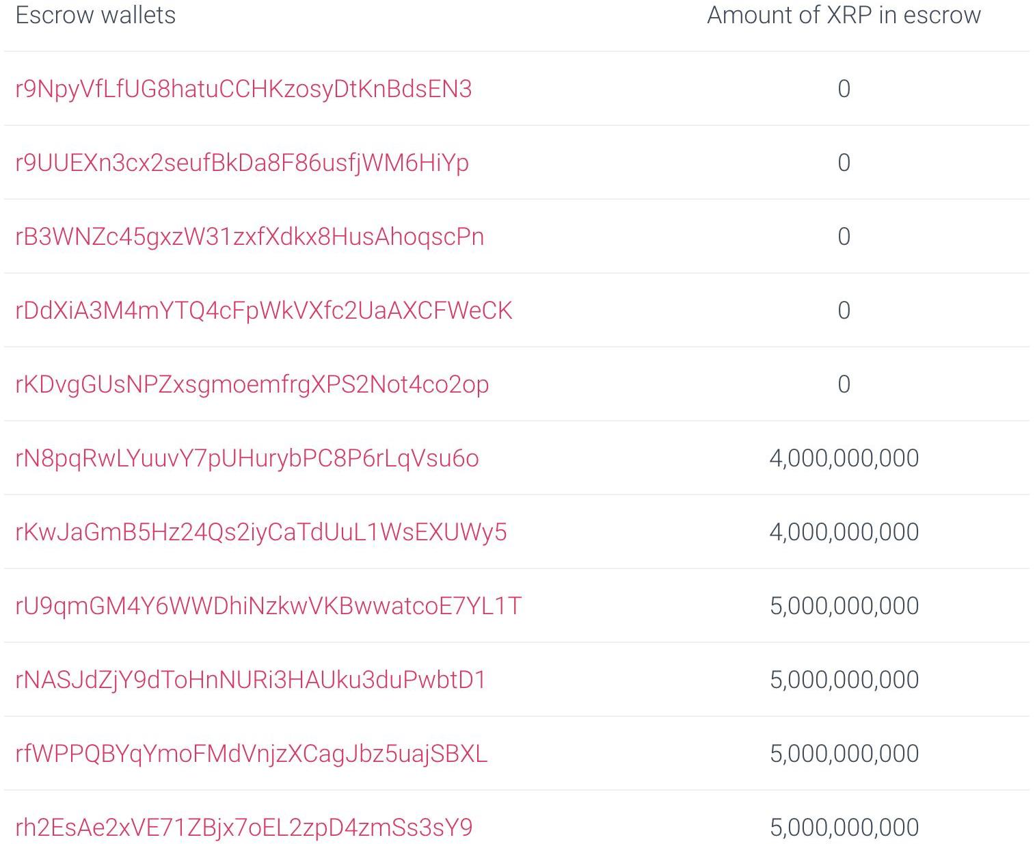The image size is (1035, 844).
Task: Click wallet address rN8pqRwLYuuvY7pUHurybPC8P6rLqVsu6o
Action: tap(247, 458)
